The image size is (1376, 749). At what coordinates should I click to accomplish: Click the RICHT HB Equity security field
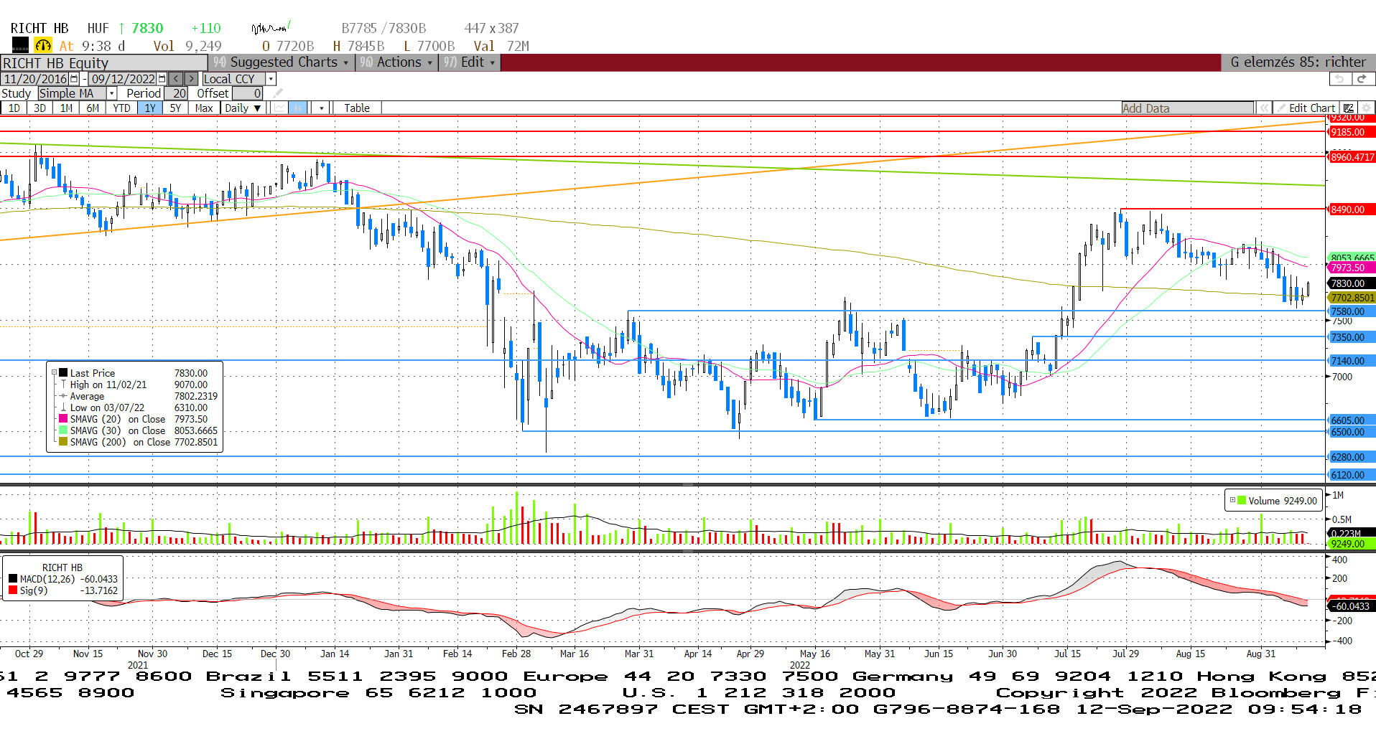coord(105,63)
